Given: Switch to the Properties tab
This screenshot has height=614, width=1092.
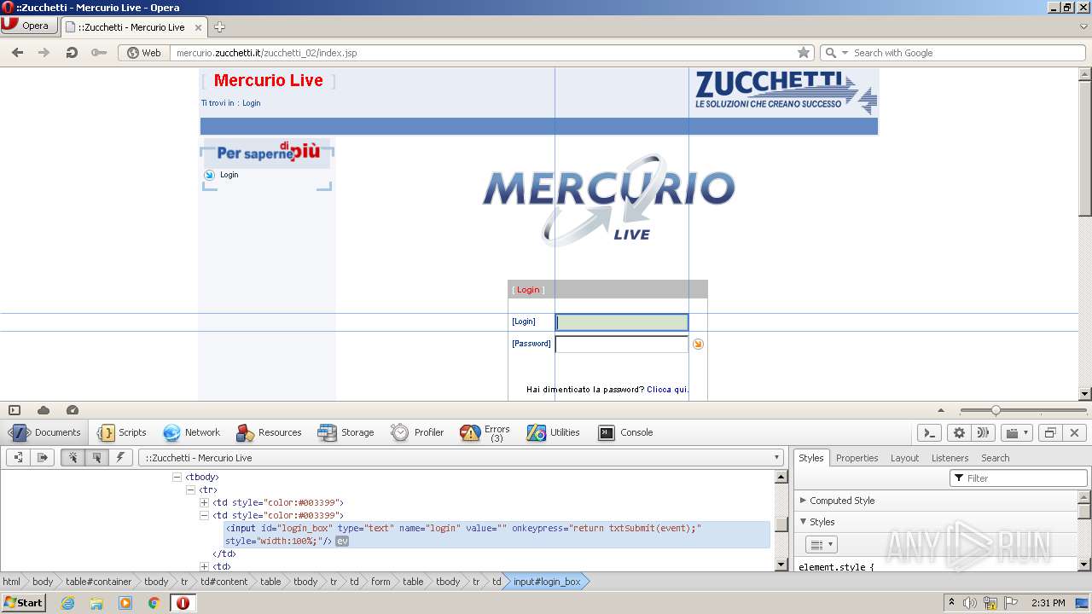Looking at the screenshot, I should [x=857, y=458].
